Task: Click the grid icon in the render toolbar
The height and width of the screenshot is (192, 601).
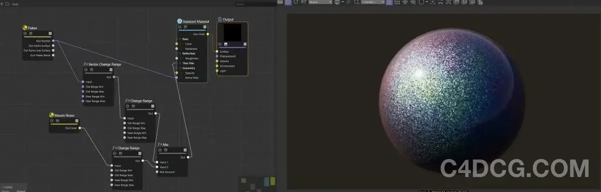Action: (397, 2)
